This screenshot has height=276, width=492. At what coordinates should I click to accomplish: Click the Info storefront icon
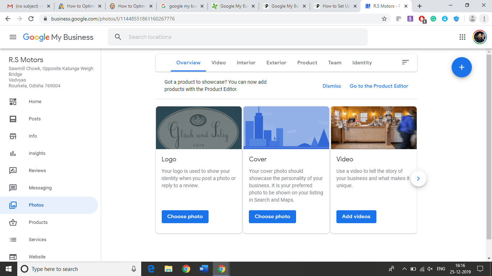pyautogui.click(x=13, y=136)
